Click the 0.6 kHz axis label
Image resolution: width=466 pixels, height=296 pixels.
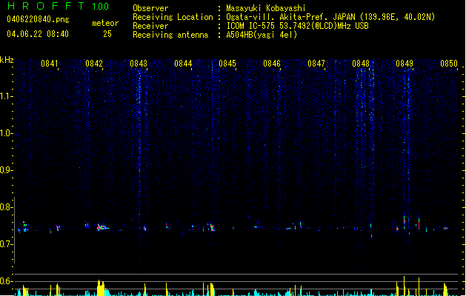(x=7, y=281)
